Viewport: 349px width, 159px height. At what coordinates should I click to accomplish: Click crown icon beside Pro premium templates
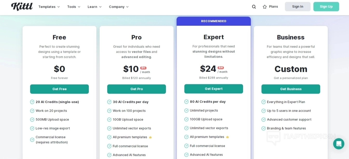150,137
